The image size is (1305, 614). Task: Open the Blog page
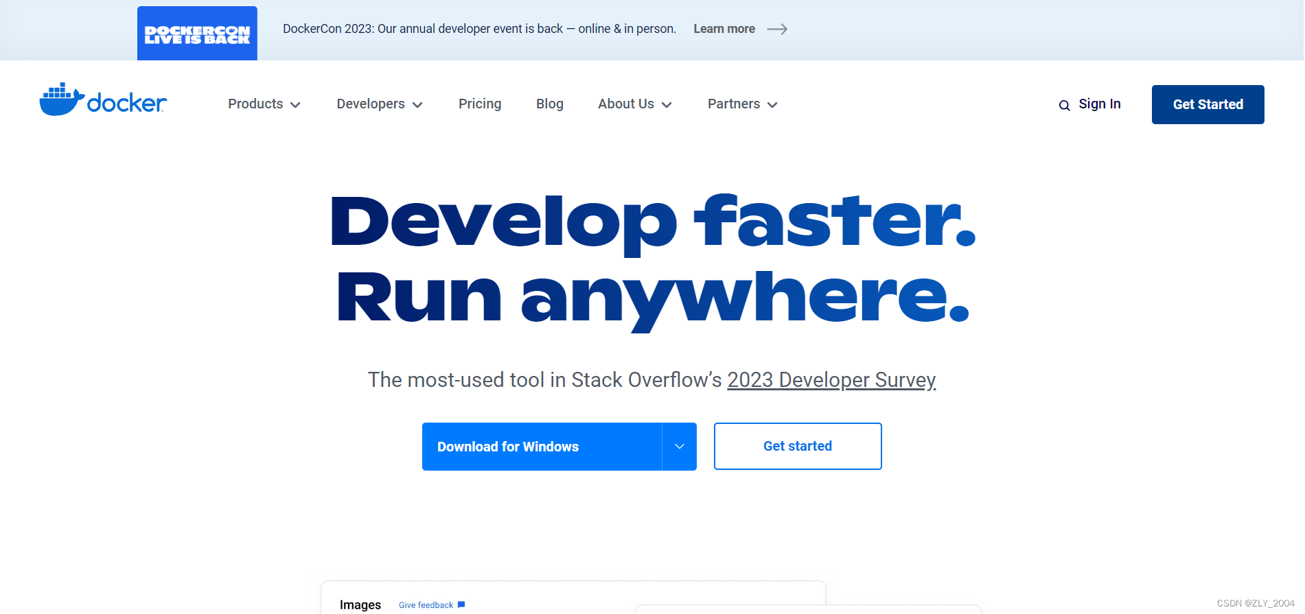(550, 104)
